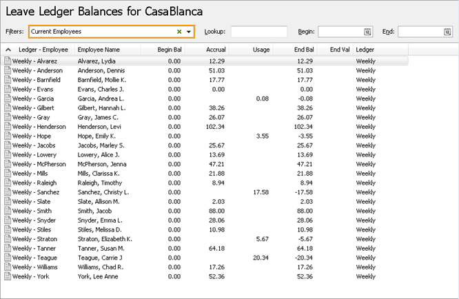This screenshot has width=459, height=299.
Task: Sort by the Usage column header
Action: pyautogui.click(x=261, y=50)
